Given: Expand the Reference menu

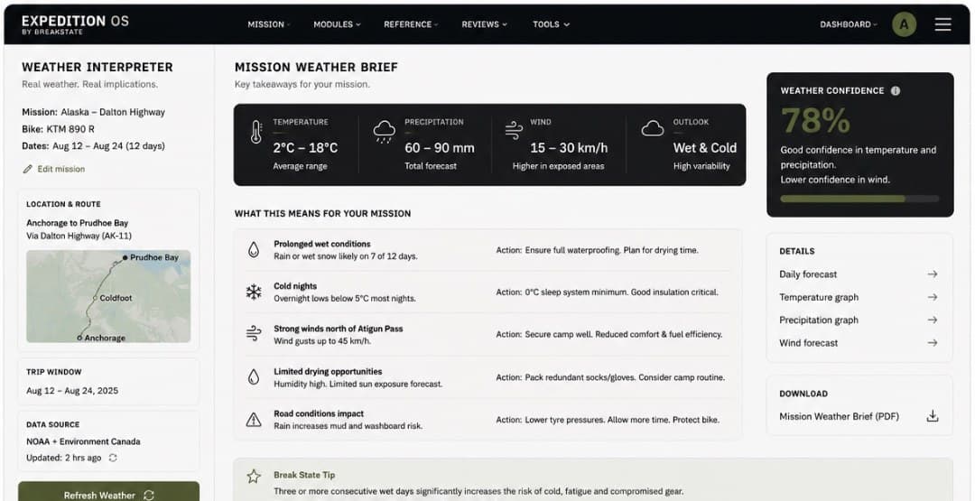Looking at the screenshot, I should [411, 24].
